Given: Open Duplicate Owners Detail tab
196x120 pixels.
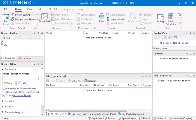Looking at the screenshot, I should 102,114.
